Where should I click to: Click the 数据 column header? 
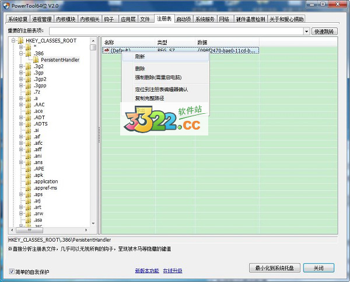pos(228,43)
